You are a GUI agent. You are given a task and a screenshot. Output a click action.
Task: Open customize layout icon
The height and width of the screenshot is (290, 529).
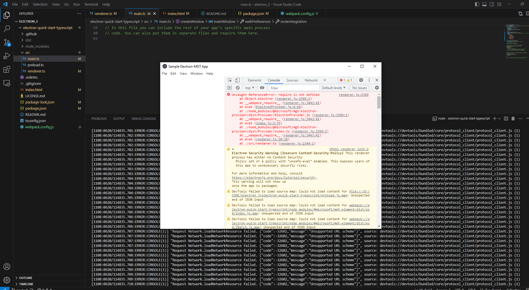click(x=499, y=4)
